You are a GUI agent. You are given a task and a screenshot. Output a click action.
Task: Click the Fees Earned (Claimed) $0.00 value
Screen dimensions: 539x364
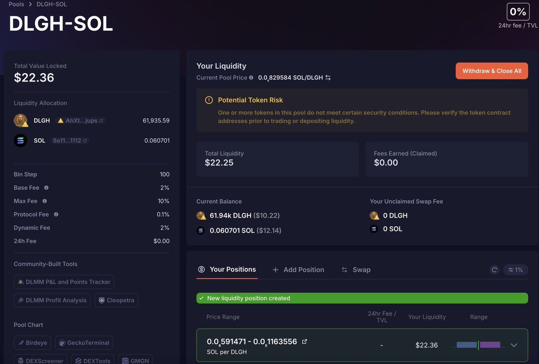(x=386, y=162)
